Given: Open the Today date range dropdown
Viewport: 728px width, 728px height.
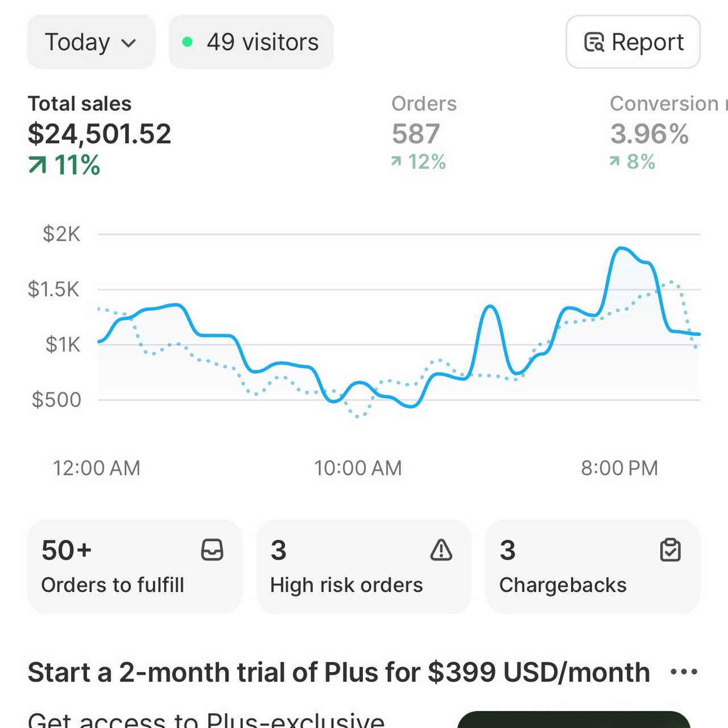Looking at the screenshot, I should pyautogui.click(x=90, y=42).
